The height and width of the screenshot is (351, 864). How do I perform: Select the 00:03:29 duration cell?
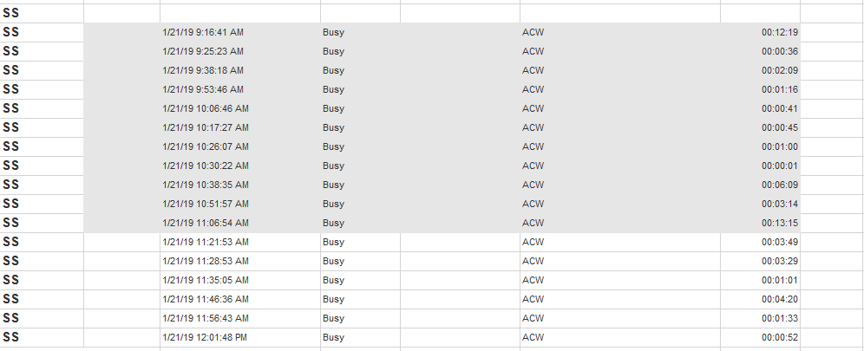click(761, 261)
